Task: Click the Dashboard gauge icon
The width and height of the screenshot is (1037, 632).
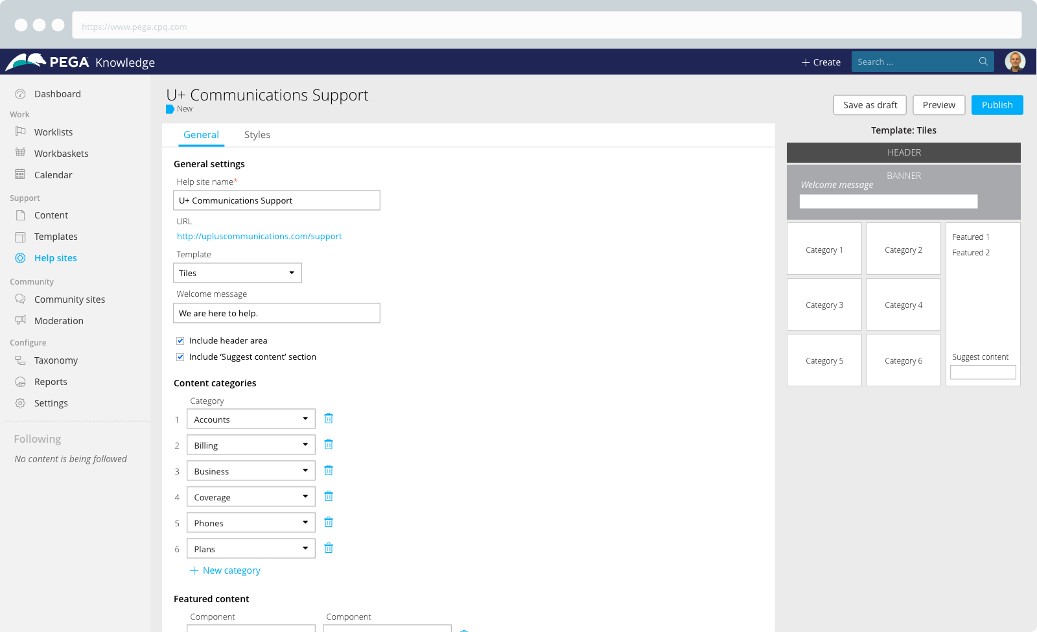Action: pos(20,94)
